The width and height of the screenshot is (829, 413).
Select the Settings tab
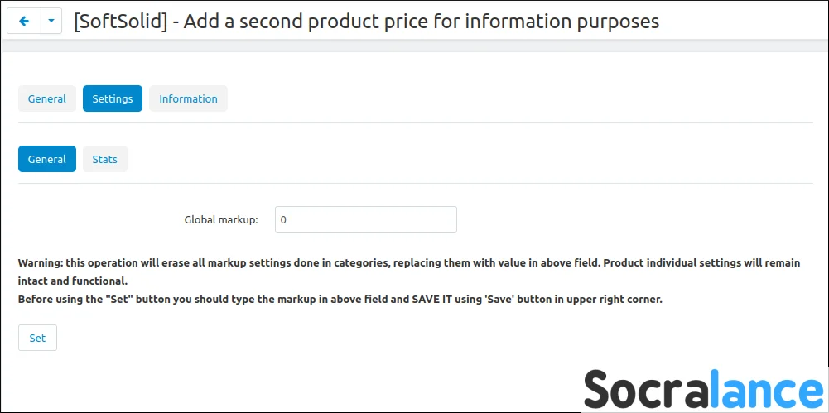pyautogui.click(x=113, y=98)
